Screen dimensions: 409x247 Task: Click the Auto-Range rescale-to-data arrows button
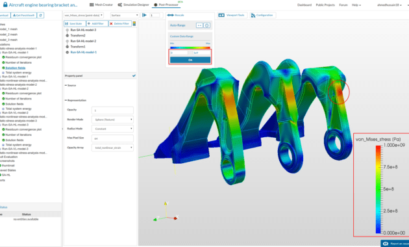(199, 25)
